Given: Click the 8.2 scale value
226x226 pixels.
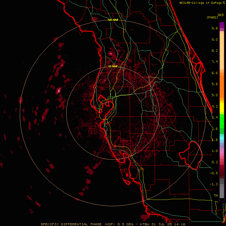Looking at the screenshot, I should (215, 50).
